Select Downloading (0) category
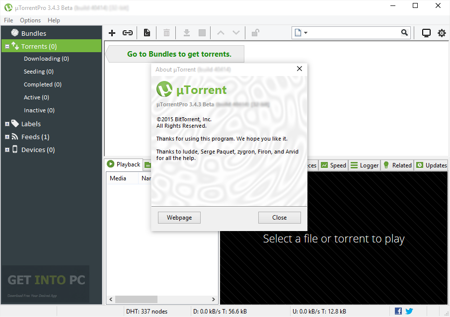 (46, 59)
